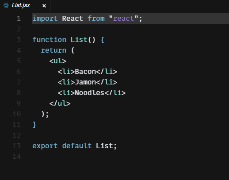Click the 'export' keyword on line 13
Viewport: 229px width, 180px height.
coord(45,146)
